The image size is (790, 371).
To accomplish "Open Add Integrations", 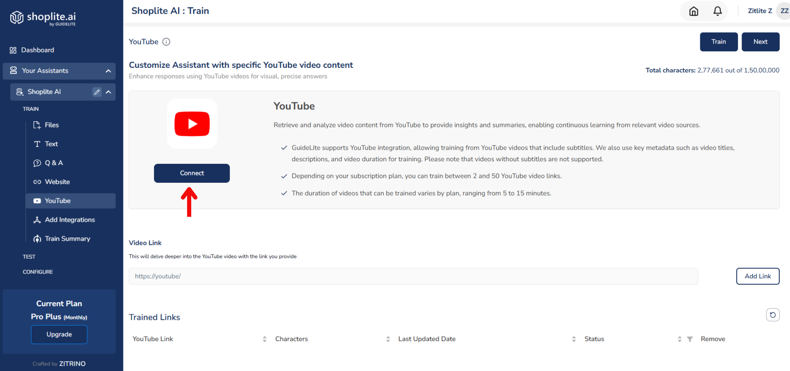I will (x=70, y=220).
